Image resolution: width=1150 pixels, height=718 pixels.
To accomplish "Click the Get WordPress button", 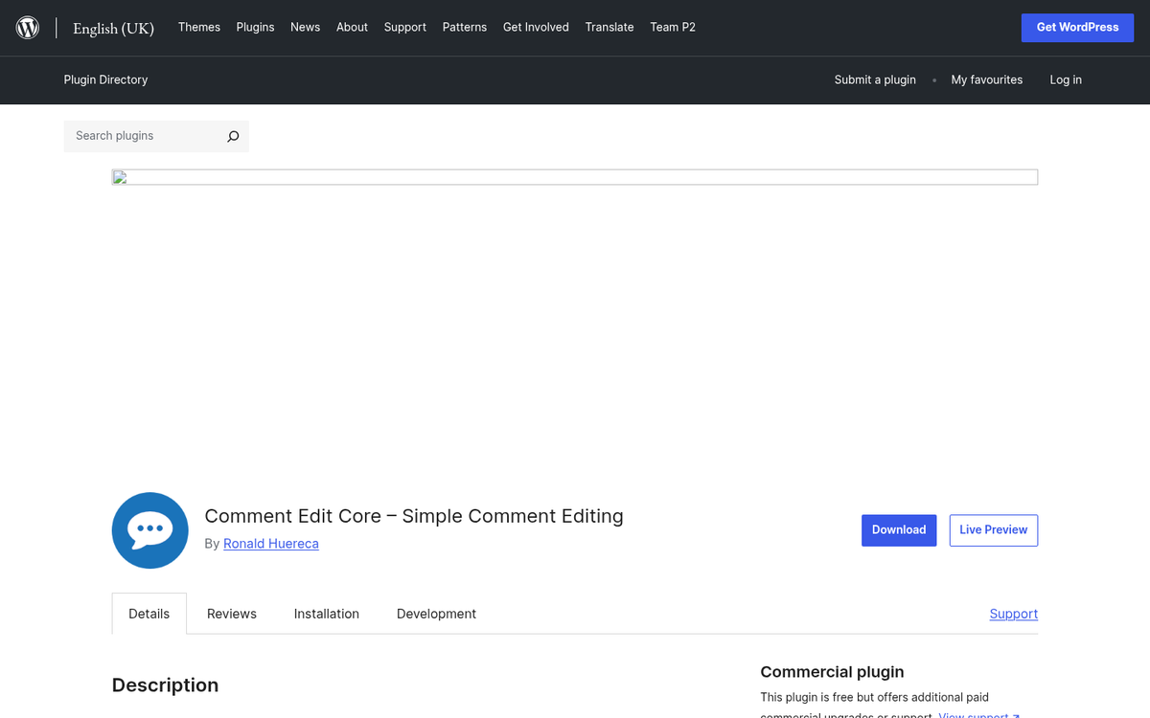I will tap(1077, 27).
